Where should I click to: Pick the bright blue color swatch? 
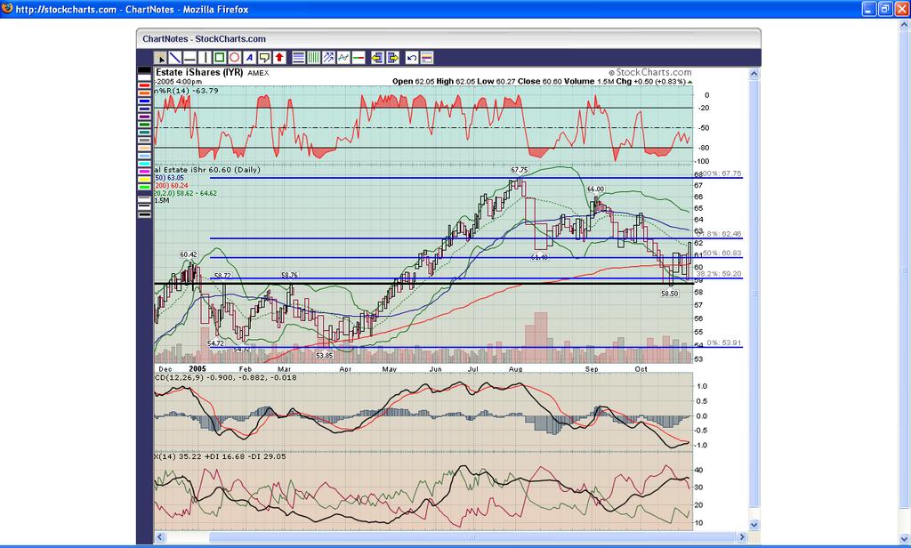pyautogui.click(x=144, y=101)
